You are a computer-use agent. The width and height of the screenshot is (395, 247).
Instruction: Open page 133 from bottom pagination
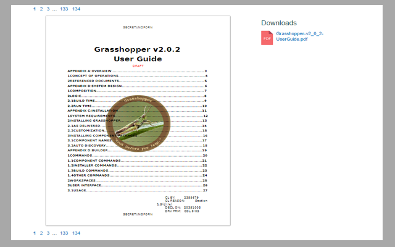pos(64,233)
